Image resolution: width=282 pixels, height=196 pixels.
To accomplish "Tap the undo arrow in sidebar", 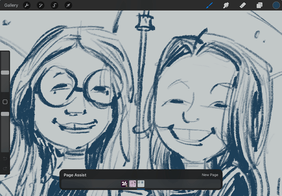I will click(x=5, y=158).
